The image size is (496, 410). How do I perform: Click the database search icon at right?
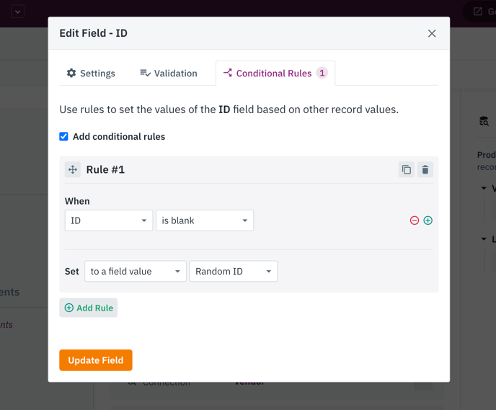484,121
